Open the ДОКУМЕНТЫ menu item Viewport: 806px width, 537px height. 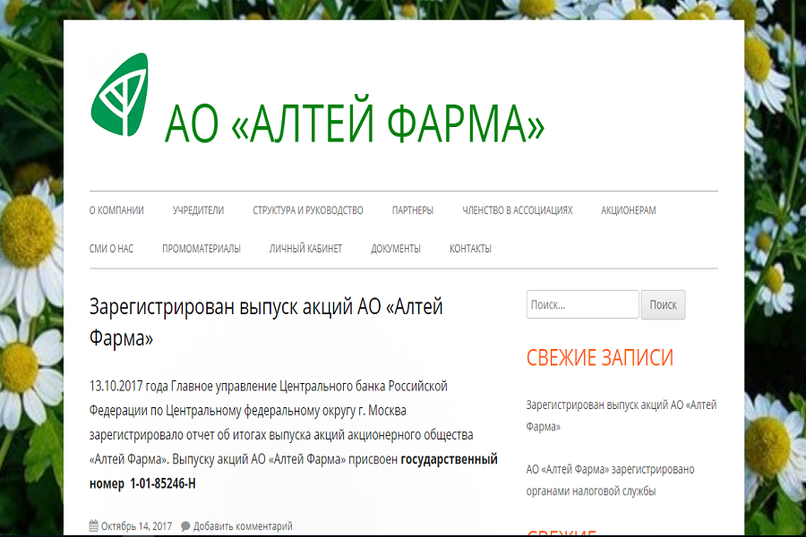coord(395,249)
